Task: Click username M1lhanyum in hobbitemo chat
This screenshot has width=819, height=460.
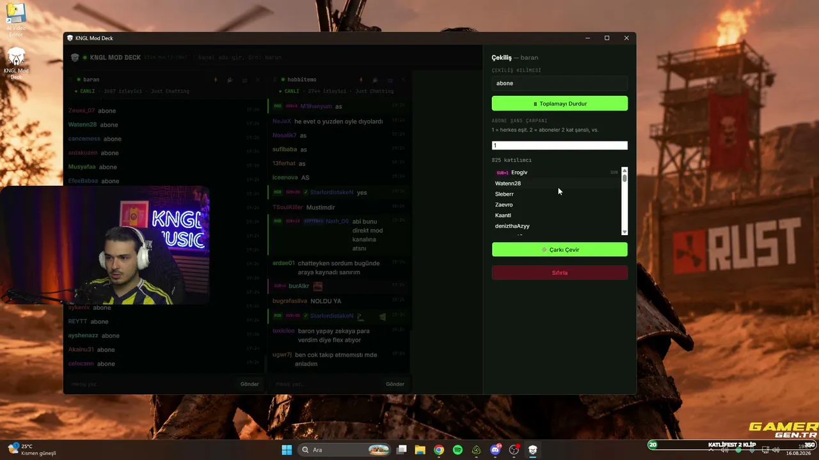Action: click(x=316, y=107)
